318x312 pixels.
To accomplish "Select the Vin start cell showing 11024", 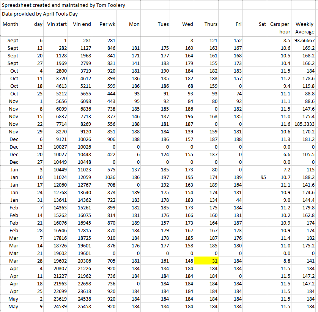I will pyautogui.click(x=57, y=177).
